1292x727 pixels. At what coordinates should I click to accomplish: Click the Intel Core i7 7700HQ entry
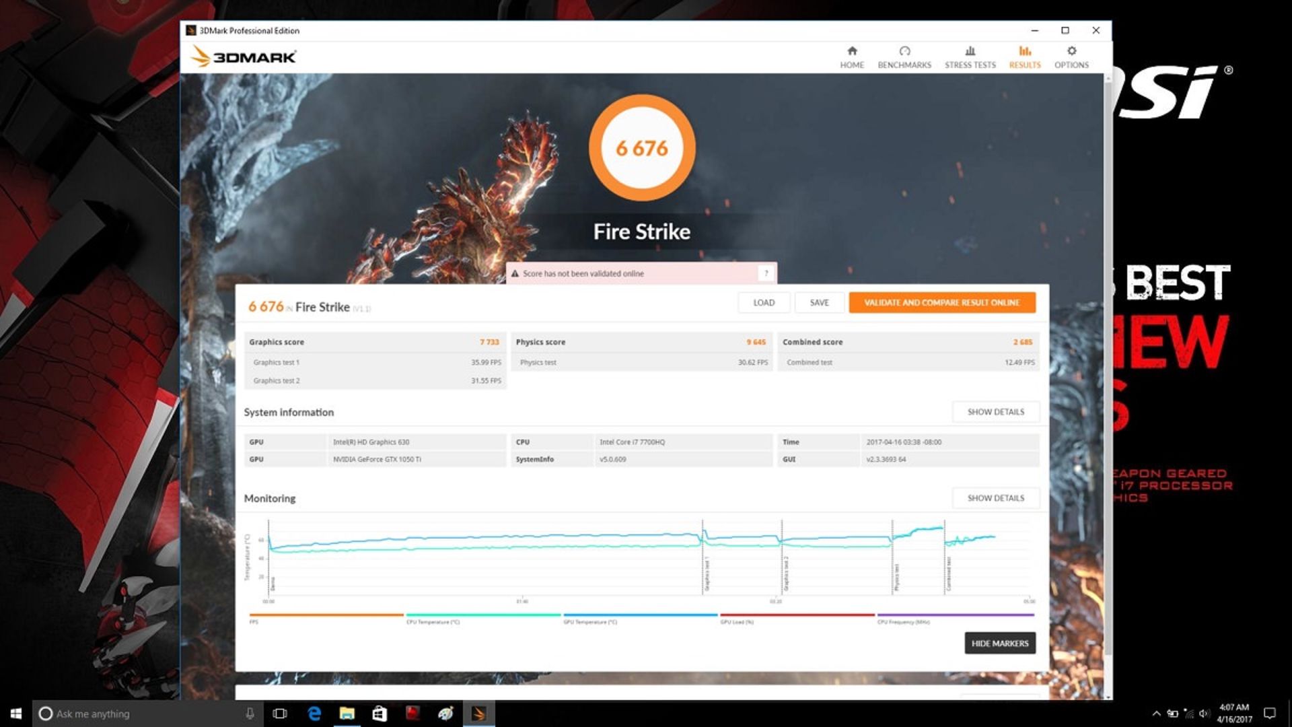pos(632,442)
